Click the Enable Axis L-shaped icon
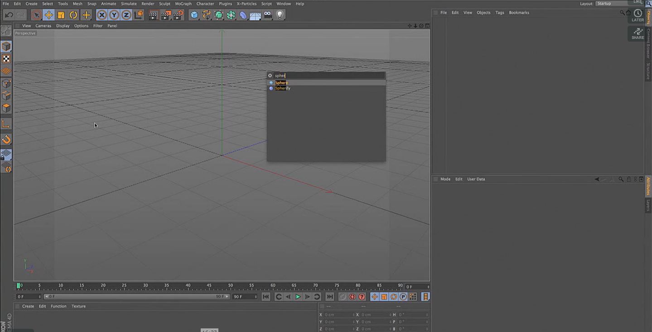The width and height of the screenshot is (652, 332). (x=6, y=124)
